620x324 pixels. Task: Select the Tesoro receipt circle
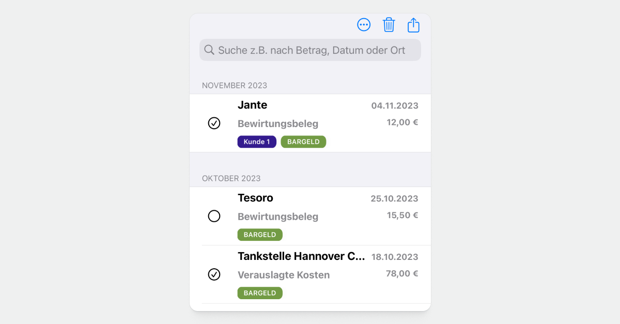[214, 216]
